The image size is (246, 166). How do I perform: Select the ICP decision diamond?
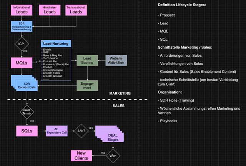tap(22, 43)
